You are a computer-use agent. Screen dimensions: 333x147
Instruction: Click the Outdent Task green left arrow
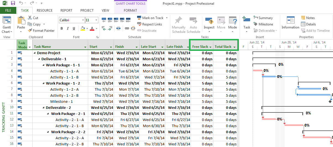pos(104,28)
